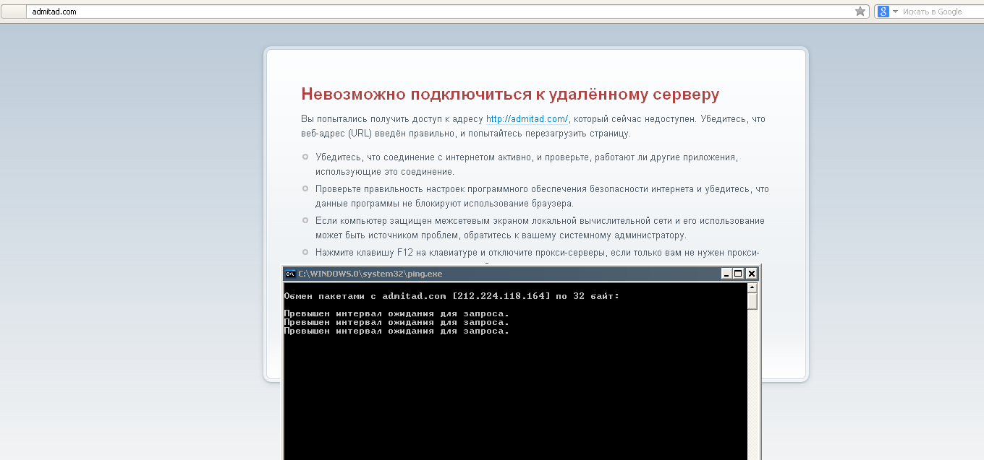The width and height of the screenshot is (984, 460).
Task: Click the paragraph starting 'Вы попытались получить доступ'
Action: tap(533, 126)
